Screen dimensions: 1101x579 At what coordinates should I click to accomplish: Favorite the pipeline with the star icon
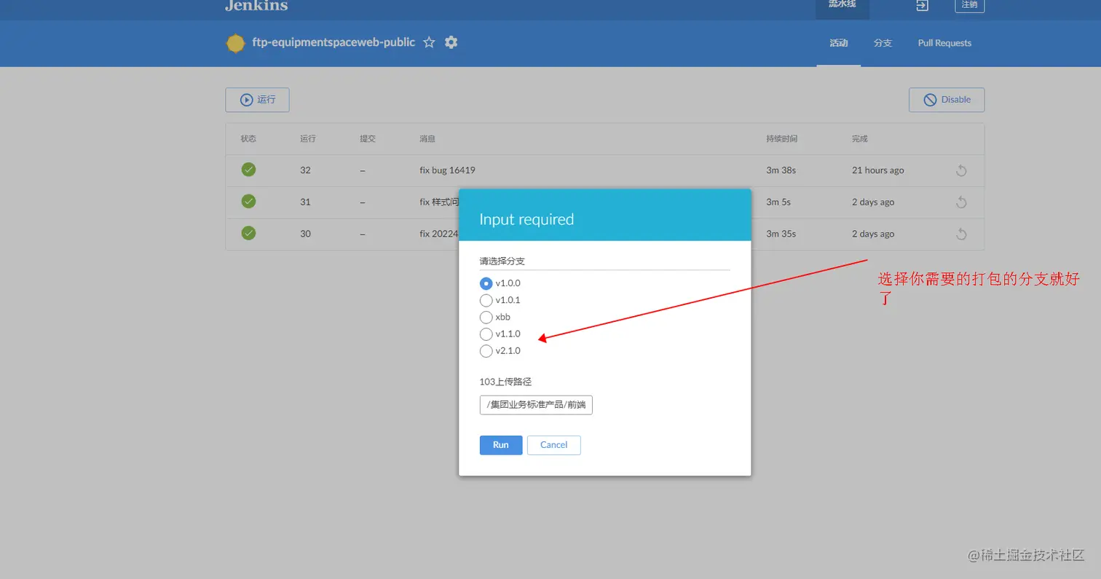click(x=429, y=42)
